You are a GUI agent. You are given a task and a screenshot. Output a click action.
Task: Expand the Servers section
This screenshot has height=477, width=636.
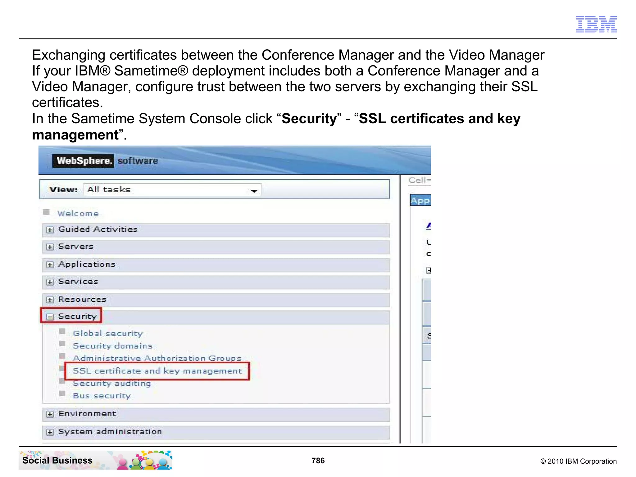tap(50, 247)
